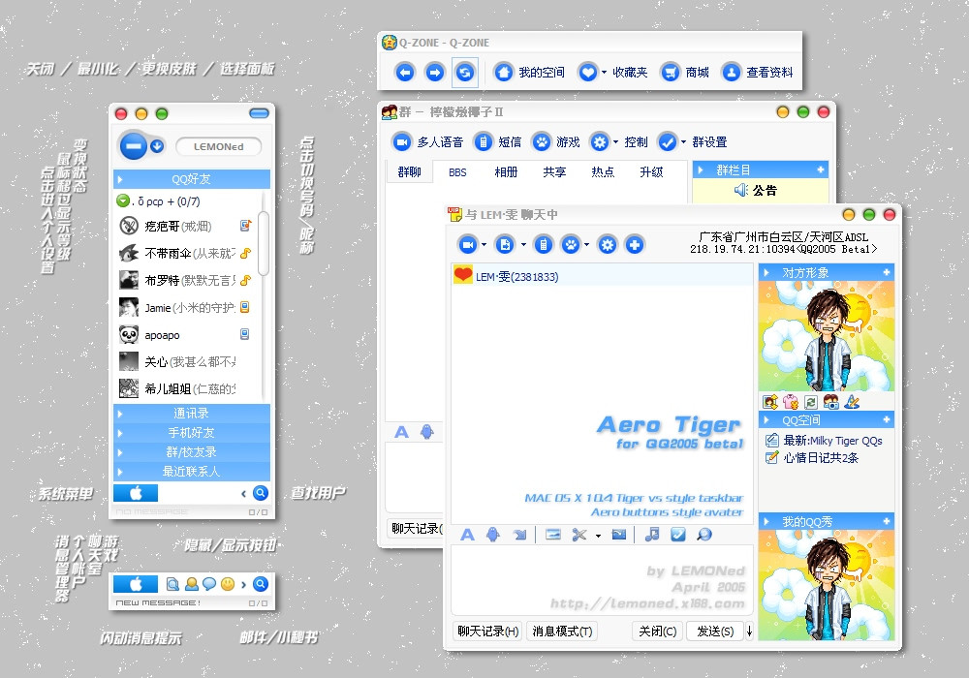Expand the 最近联系人 section
Viewport: 969px width, 678px height.
192,471
